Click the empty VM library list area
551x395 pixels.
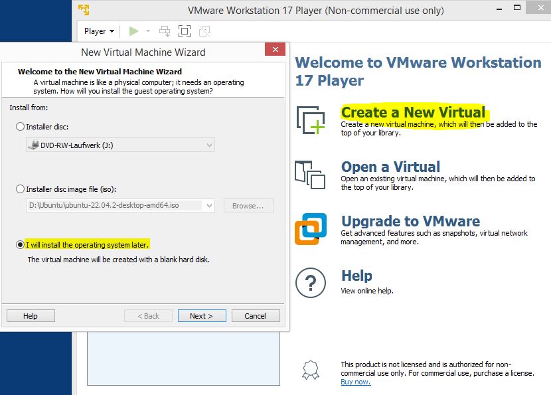183,358
